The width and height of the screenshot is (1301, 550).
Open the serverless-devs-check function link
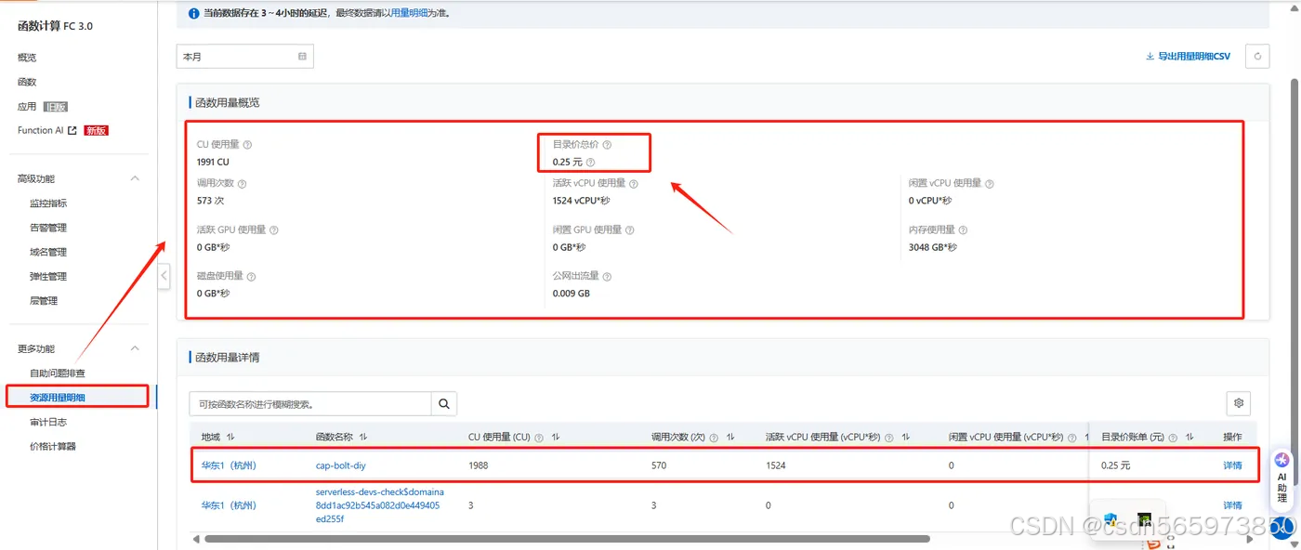[380, 505]
